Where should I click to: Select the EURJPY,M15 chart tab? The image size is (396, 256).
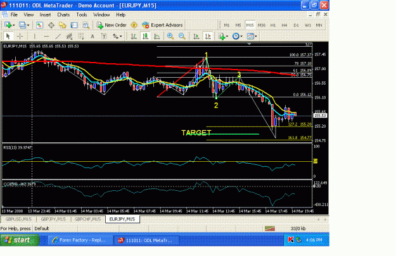122,219
